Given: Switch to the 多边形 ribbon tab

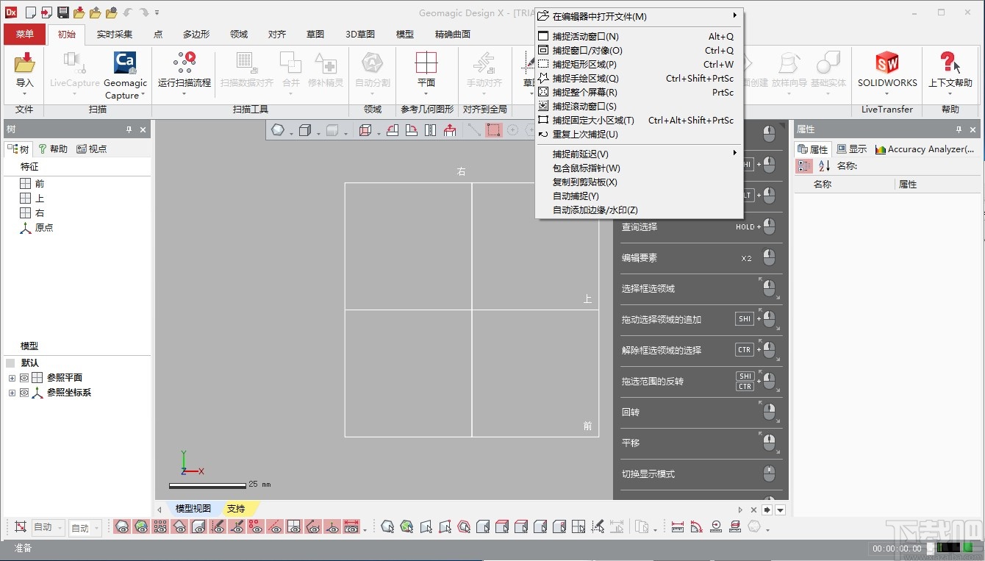Looking at the screenshot, I should pyautogui.click(x=195, y=34).
